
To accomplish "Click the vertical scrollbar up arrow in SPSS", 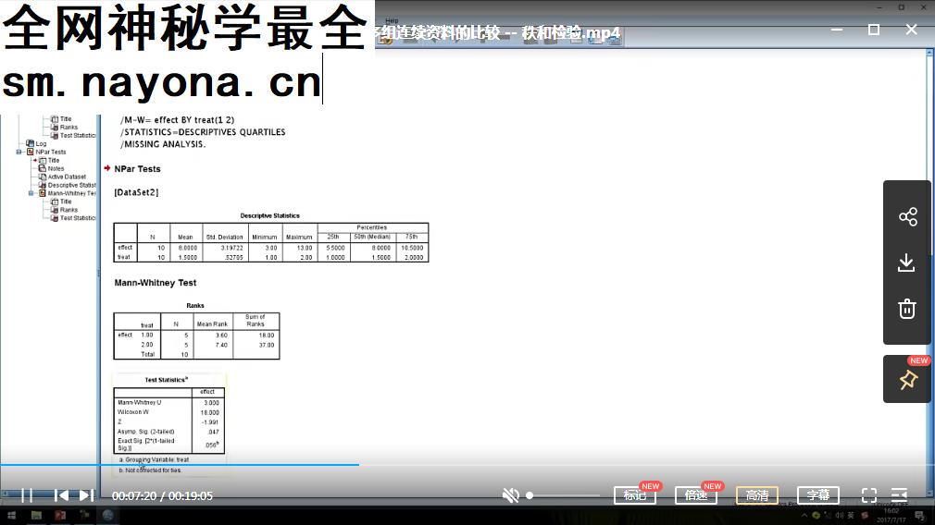I will [930, 54].
